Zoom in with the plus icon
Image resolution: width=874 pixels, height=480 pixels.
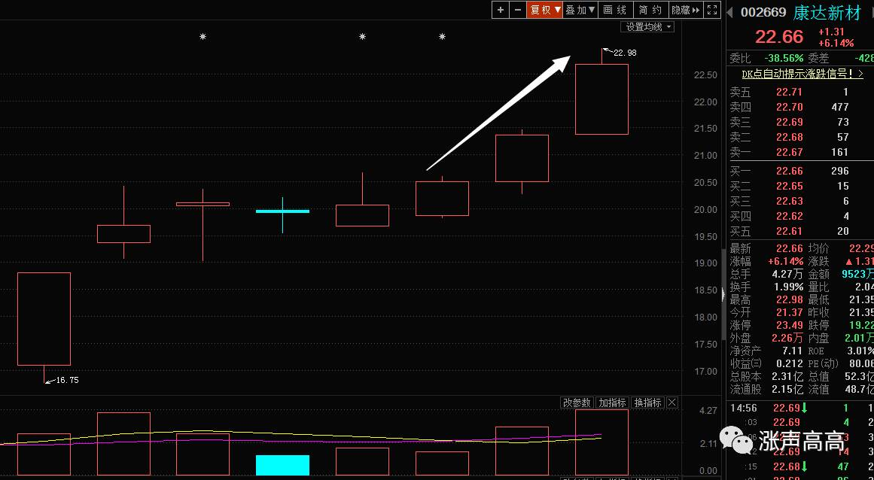[x=501, y=10]
